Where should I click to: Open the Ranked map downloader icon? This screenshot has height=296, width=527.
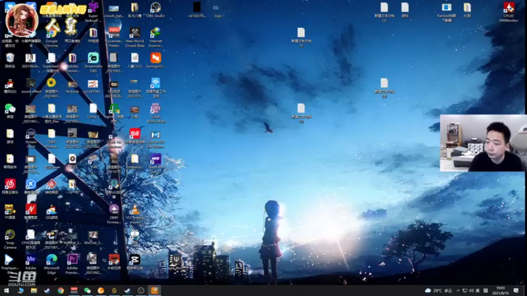click(447, 12)
